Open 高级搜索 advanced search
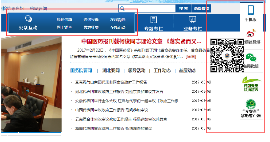Image resolution: width=270 pixels, height=142 pixels. (x=201, y=8)
